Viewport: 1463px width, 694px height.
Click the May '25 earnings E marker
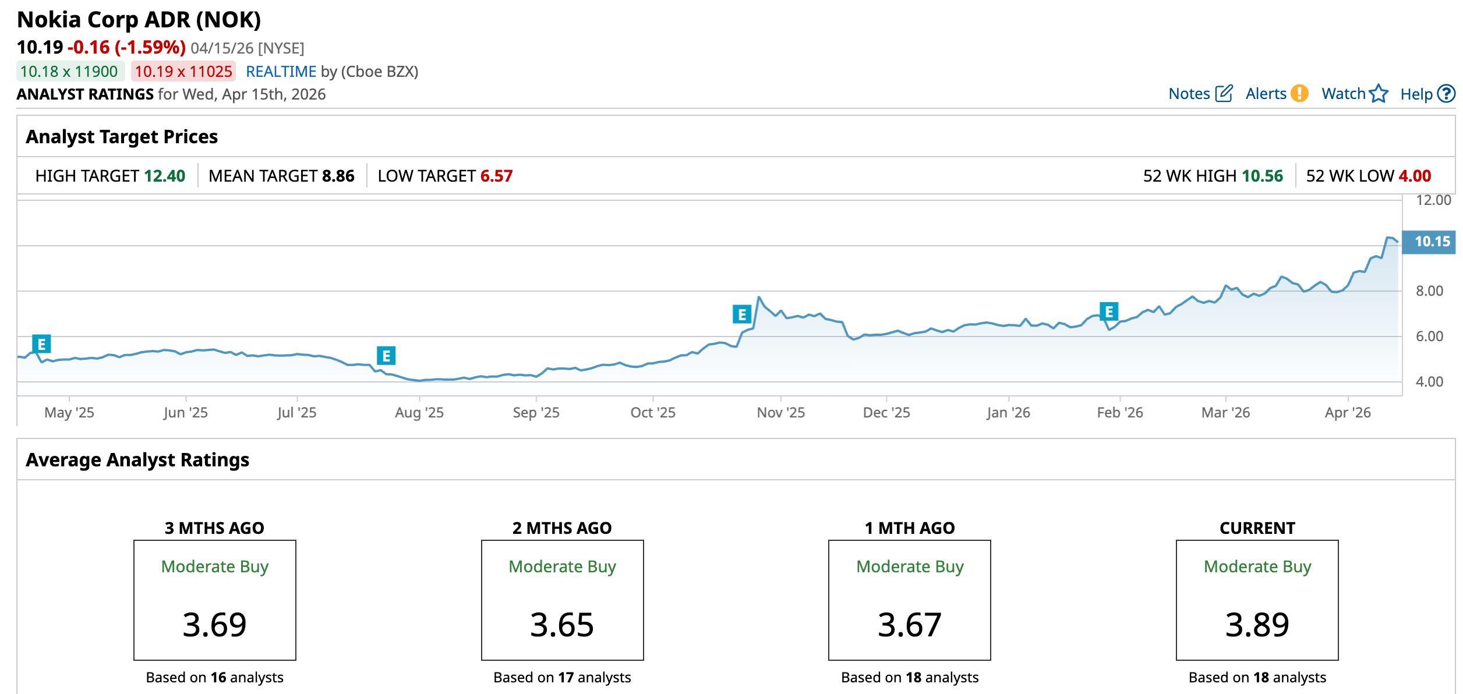41,344
